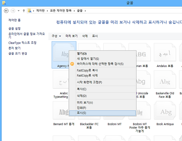Choose 바이러스에 대해 선택한 항목 검사(S)

coord(103,64)
